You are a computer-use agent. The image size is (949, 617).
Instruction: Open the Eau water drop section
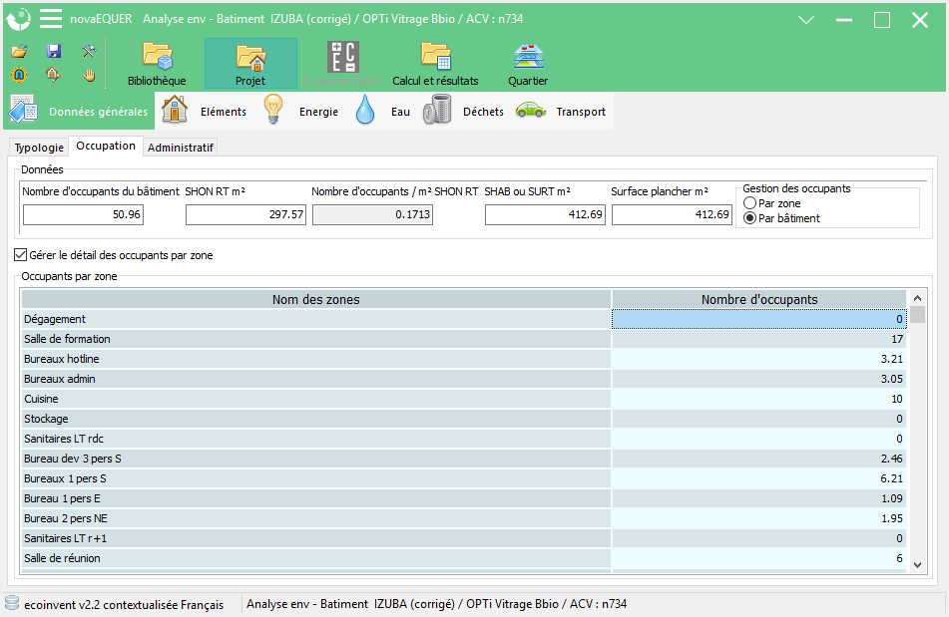point(382,111)
